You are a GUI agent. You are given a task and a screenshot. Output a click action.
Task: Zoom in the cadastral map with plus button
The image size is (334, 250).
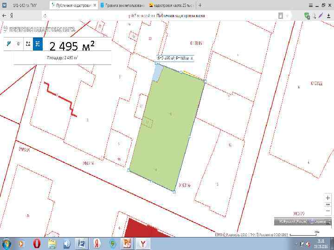pos(328,198)
